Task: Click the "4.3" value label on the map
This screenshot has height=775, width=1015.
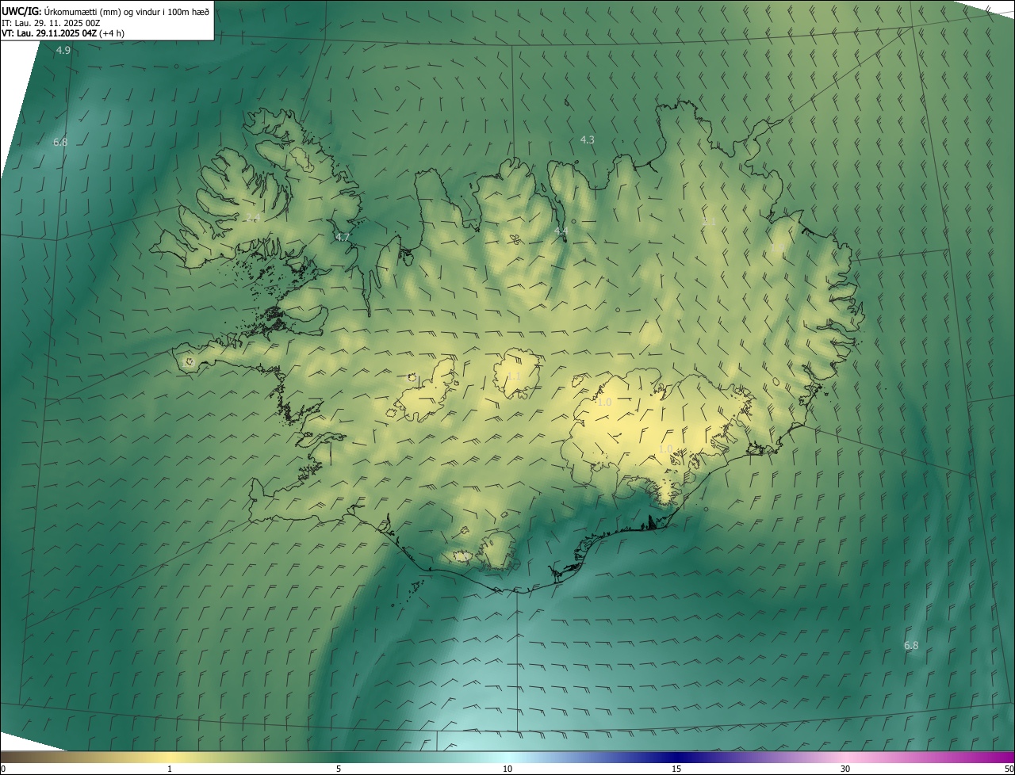Action: click(587, 139)
